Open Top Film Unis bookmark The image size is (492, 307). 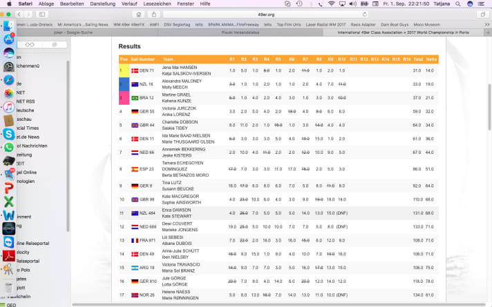(x=289, y=24)
